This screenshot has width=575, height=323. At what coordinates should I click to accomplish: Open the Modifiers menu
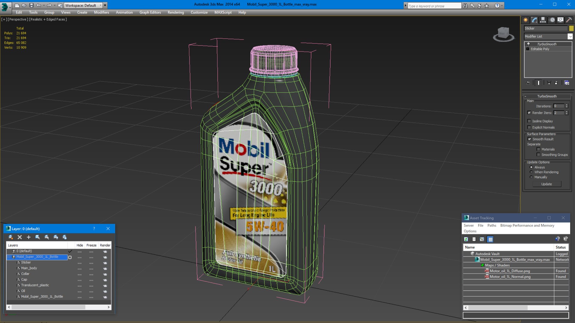(102, 12)
